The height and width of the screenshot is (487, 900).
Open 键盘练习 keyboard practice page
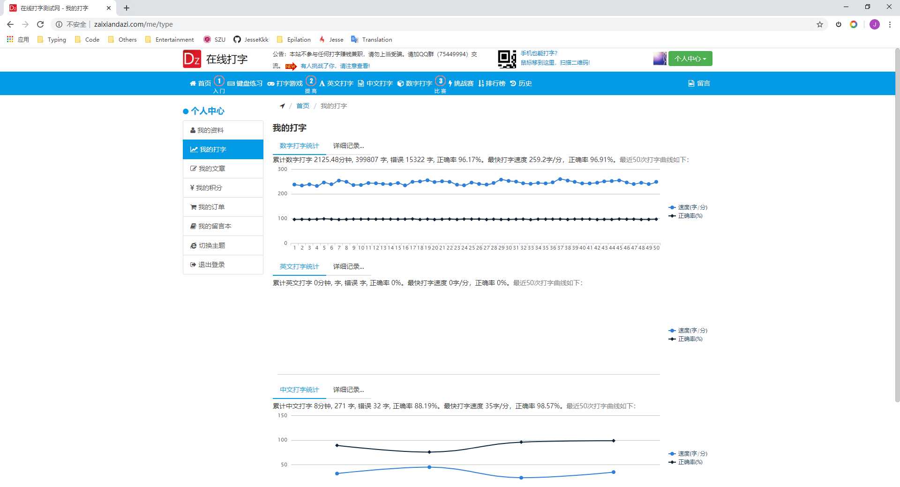(245, 83)
